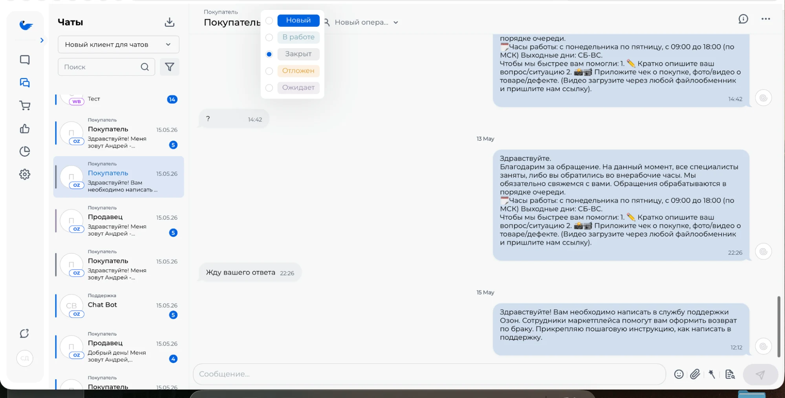Open the Chats section with the double-bubble icon

pos(25,82)
